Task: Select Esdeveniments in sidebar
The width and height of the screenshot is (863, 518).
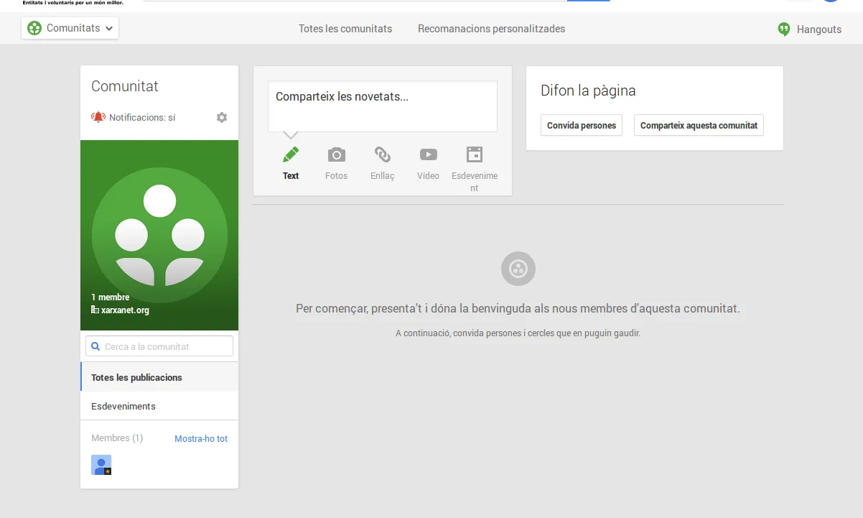Action: (159, 406)
